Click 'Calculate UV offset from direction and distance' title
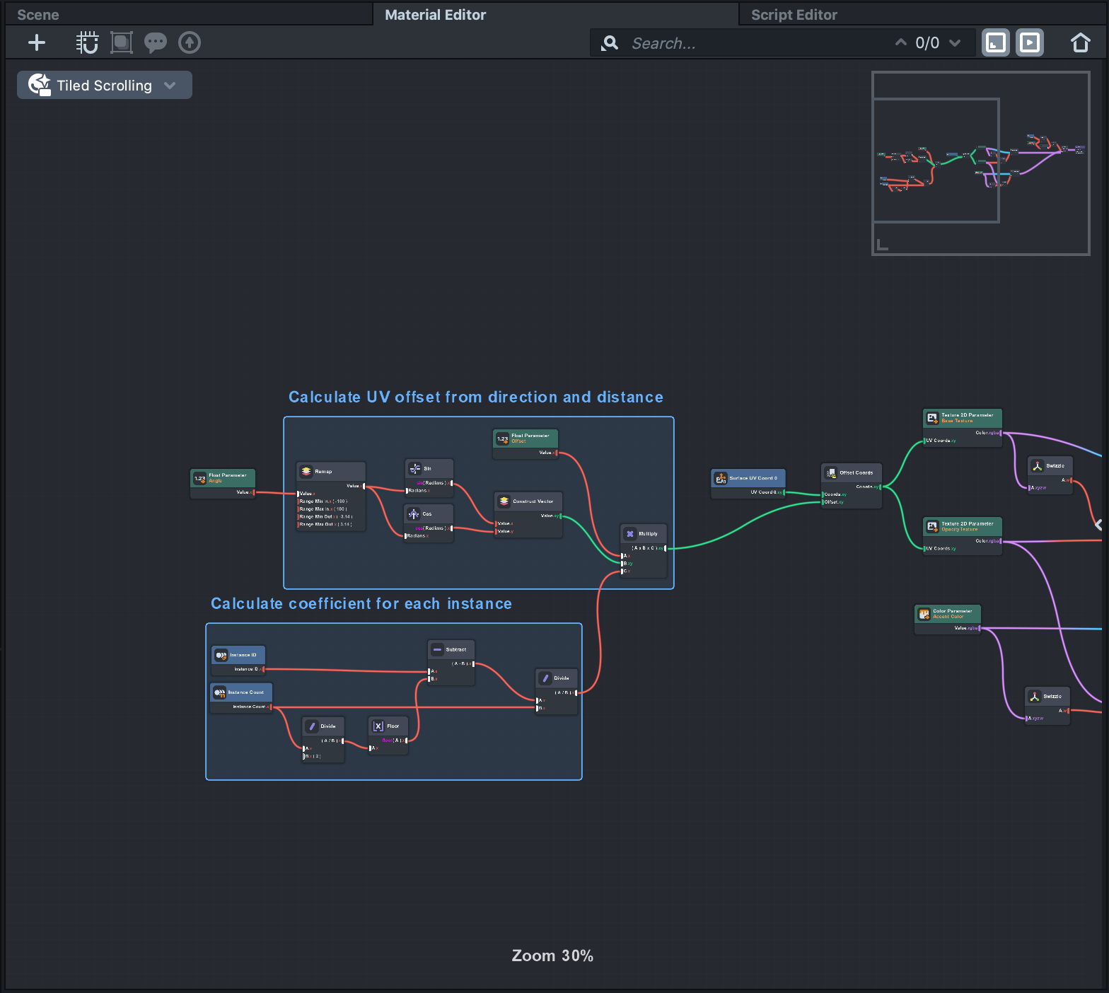 pyautogui.click(x=475, y=397)
